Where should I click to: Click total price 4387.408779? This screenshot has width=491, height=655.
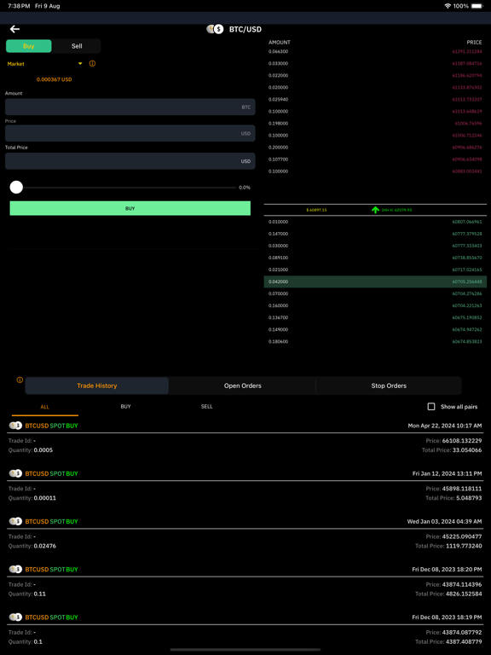462,641
